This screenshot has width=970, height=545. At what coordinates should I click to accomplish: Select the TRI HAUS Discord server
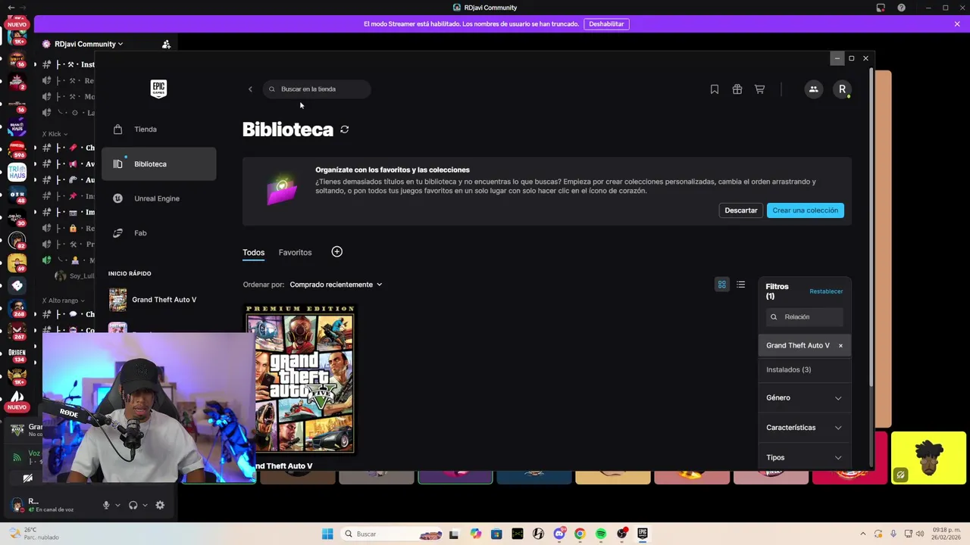click(x=17, y=173)
